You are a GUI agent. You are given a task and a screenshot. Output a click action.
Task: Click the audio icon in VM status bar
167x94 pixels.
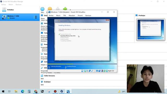(x=87, y=71)
